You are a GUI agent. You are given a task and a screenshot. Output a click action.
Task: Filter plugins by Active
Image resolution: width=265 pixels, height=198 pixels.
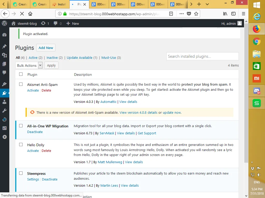33,57
